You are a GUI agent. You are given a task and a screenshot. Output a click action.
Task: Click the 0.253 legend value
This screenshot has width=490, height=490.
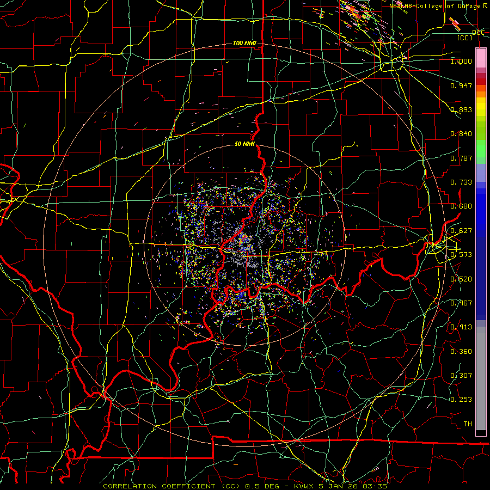[461, 400]
